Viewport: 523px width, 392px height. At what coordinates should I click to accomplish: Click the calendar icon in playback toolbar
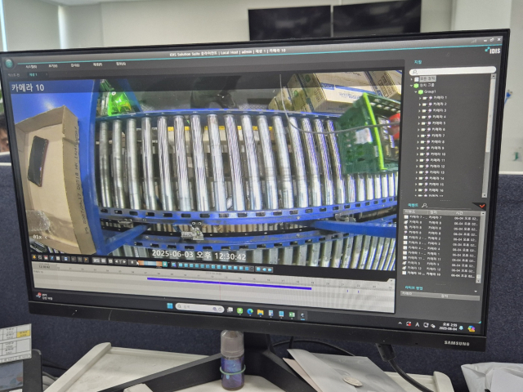tap(46, 258)
